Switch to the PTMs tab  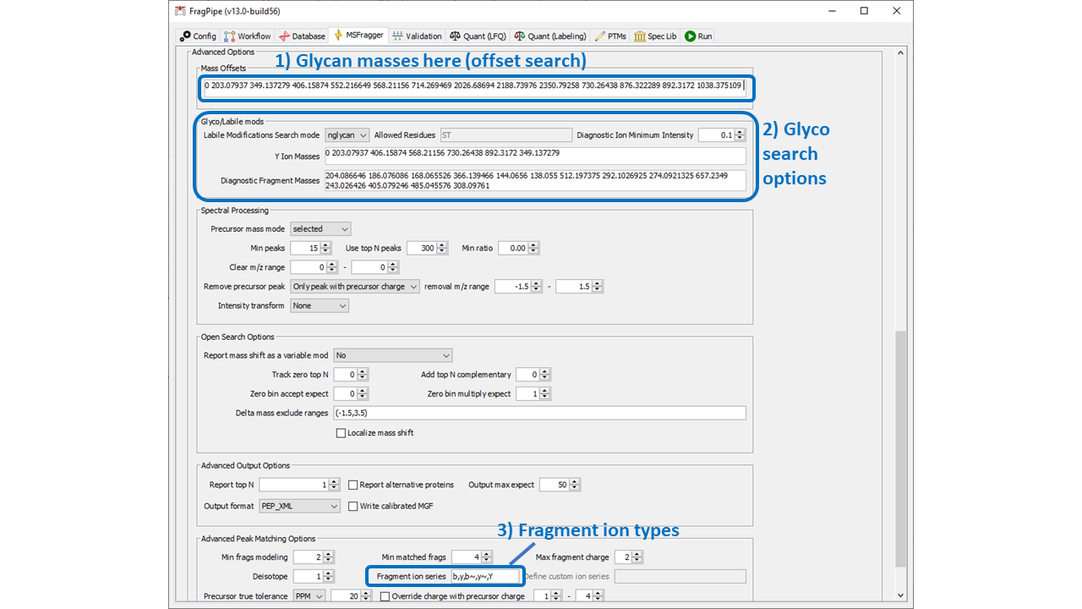click(610, 36)
